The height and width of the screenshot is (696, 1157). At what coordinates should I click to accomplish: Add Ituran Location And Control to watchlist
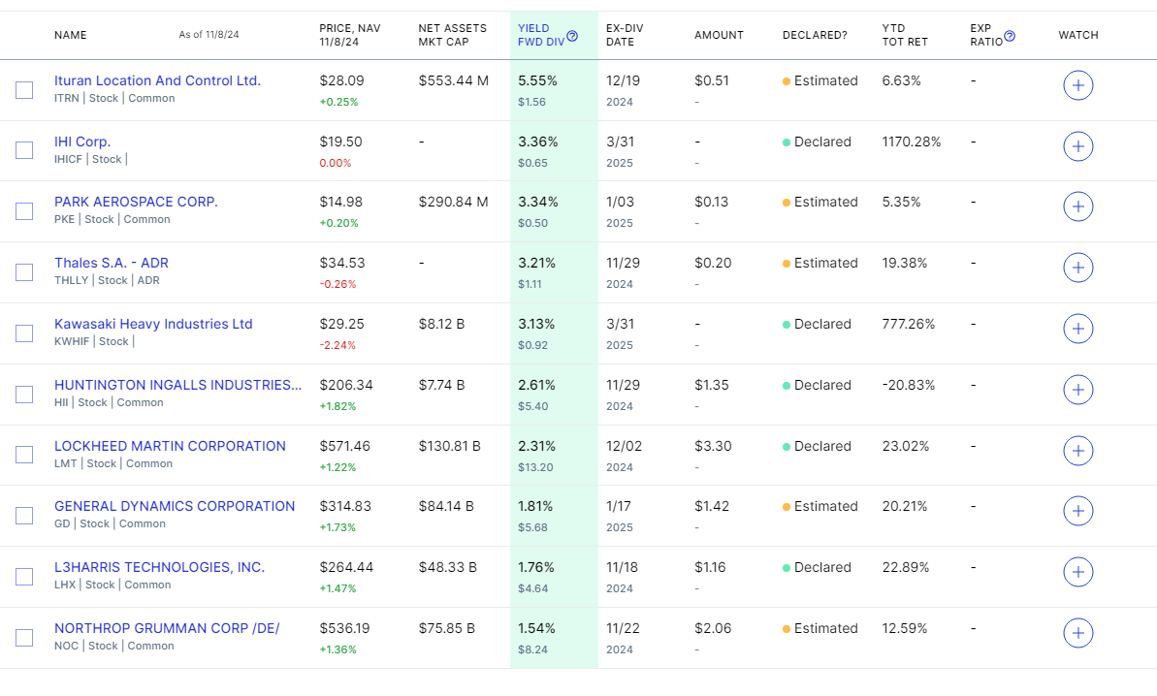[1078, 85]
